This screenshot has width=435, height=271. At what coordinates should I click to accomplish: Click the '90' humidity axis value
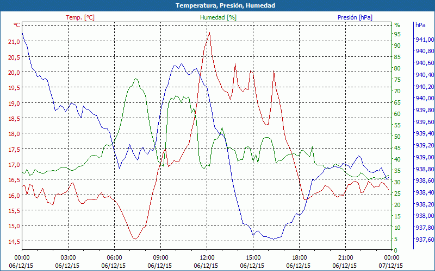(397, 46)
